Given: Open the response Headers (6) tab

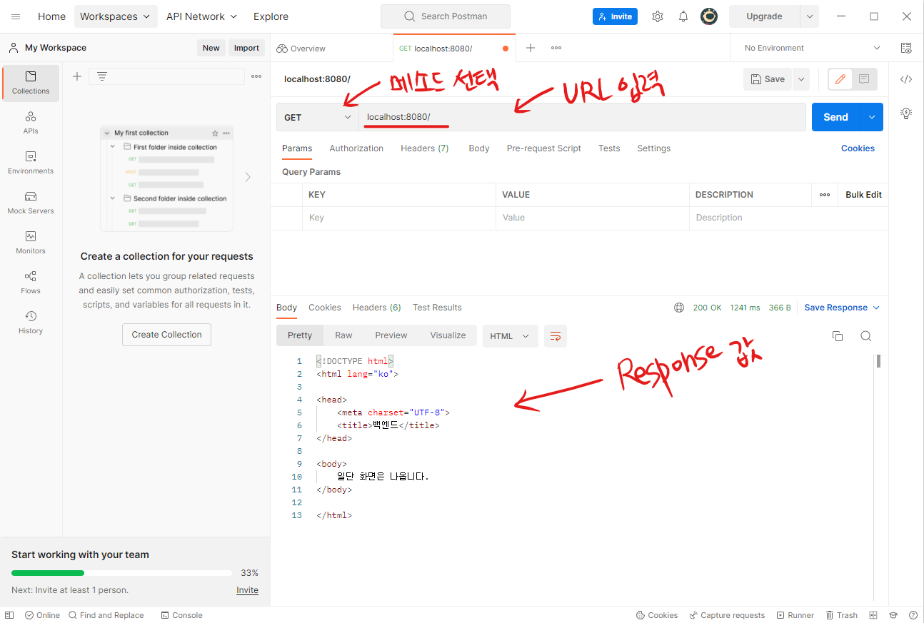Looking at the screenshot, I should [377, 308].
